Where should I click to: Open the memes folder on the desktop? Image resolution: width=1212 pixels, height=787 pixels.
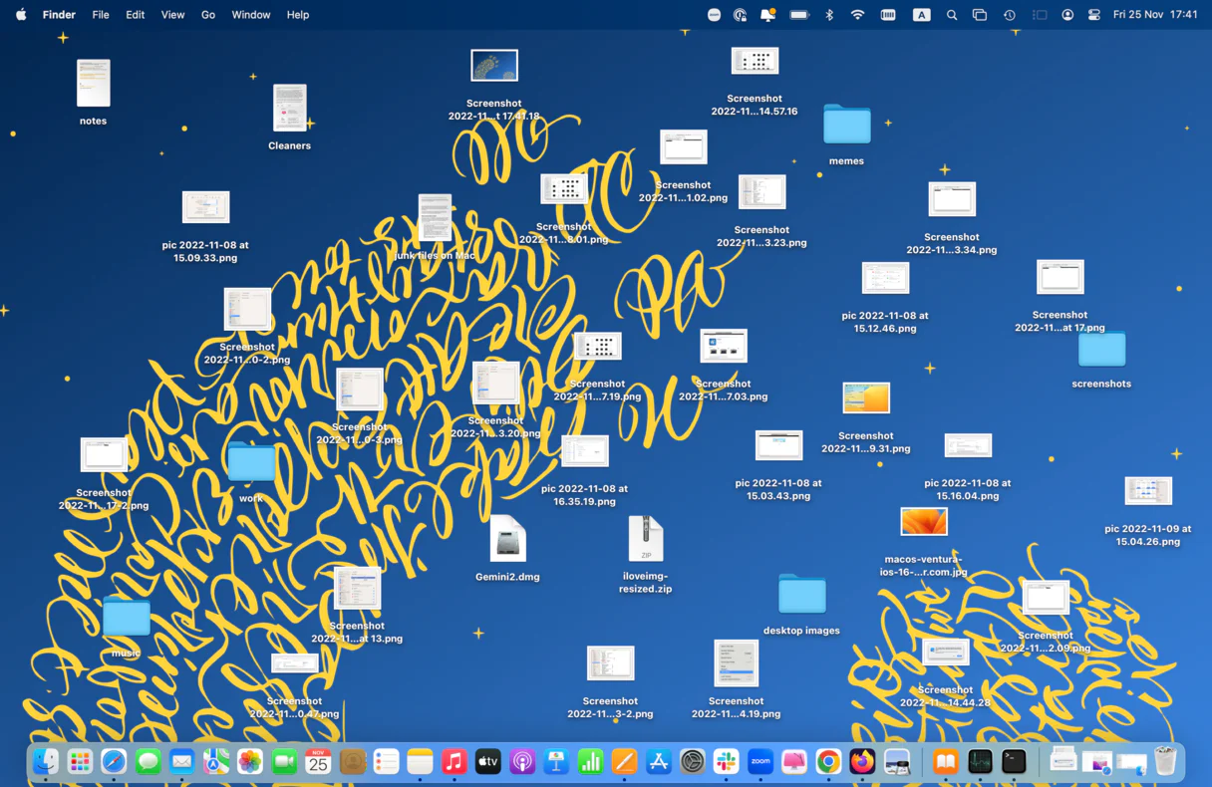pyautogui.click(x=846, y=125)
